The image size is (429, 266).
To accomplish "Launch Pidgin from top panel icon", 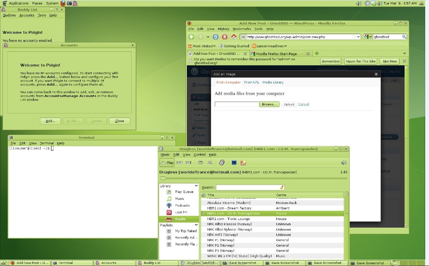I will coord(75,3).
